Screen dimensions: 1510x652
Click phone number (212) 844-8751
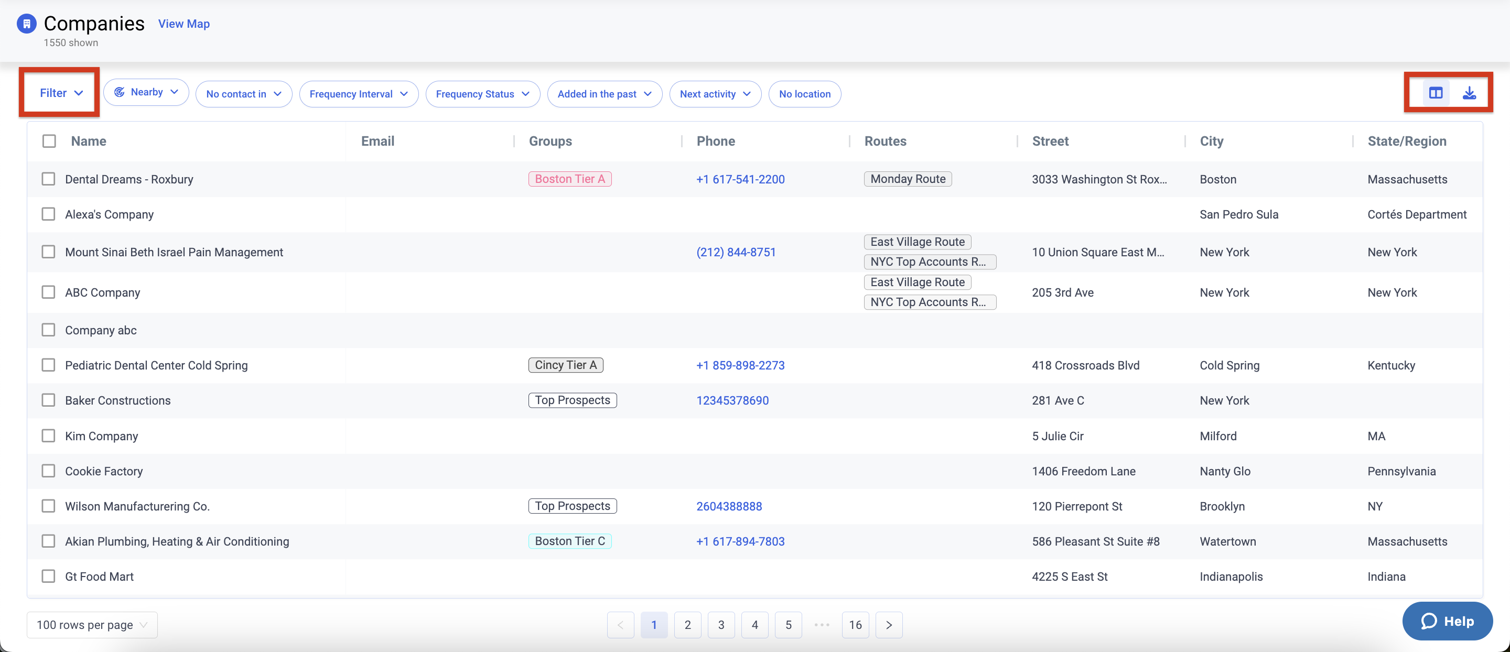coord(736,252)
